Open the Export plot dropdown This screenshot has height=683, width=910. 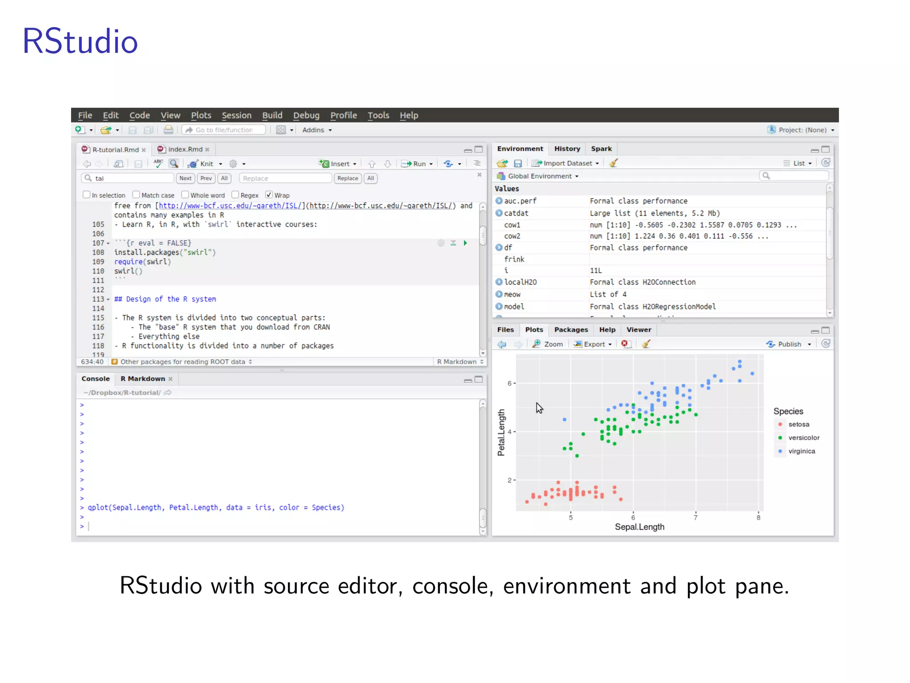point(593,344)
